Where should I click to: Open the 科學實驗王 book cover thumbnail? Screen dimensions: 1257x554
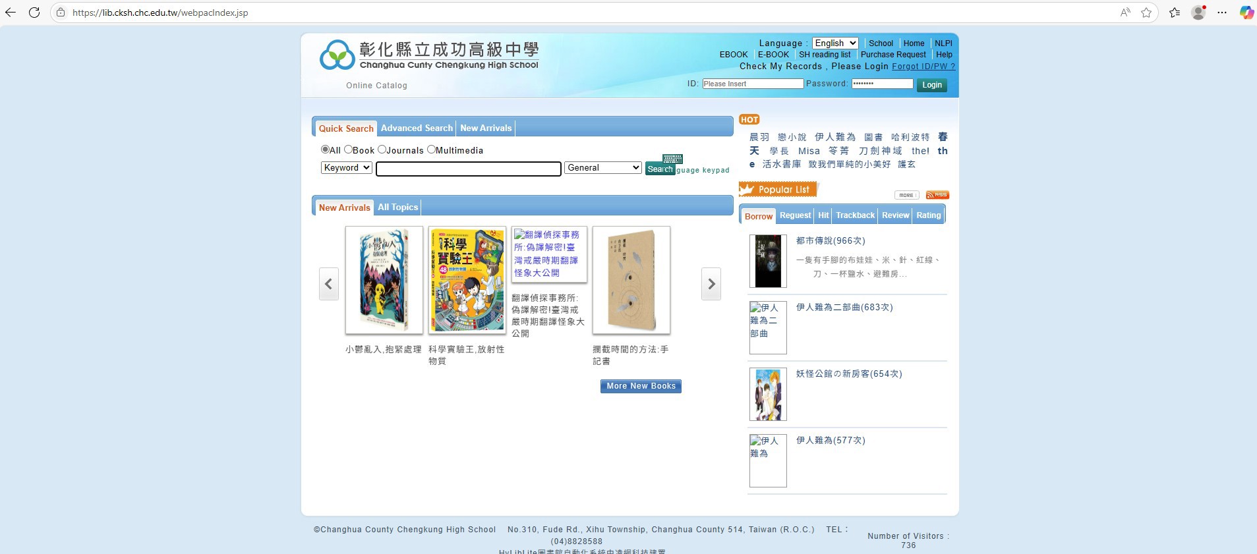pyautogui.click(x=467, y=280)
